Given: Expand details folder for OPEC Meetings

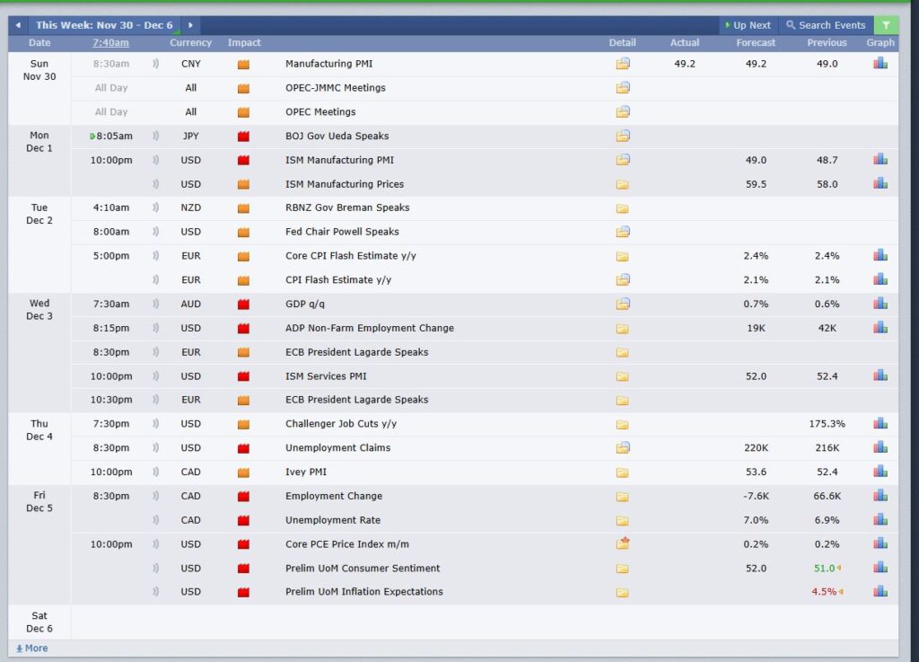Looking at the screenshot, I should tap(623, 111).
